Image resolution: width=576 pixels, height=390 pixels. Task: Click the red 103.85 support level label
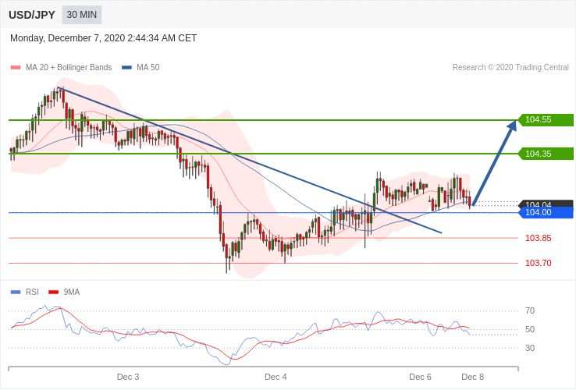click(539, 238)
